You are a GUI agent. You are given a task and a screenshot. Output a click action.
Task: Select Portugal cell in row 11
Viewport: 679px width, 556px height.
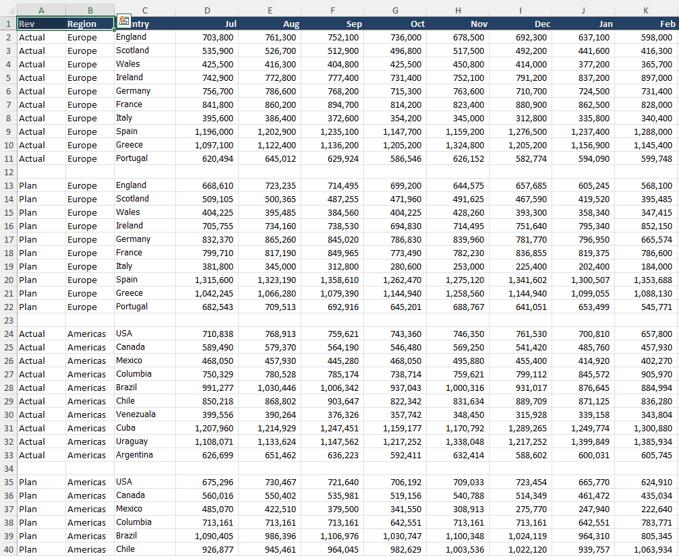[x=145, y=158]
